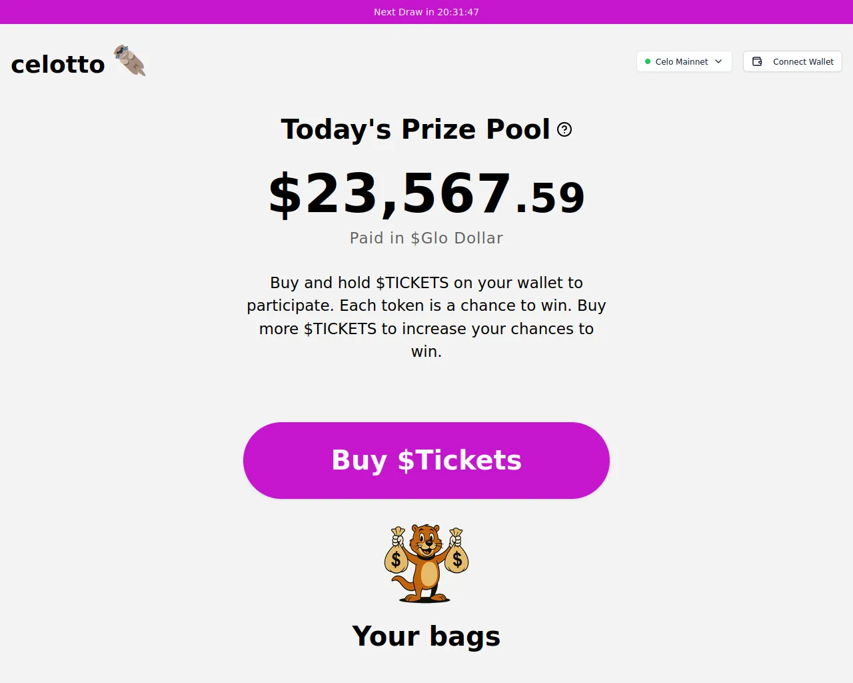The height and width of the screenshot is (683, 853).
Task: Click the celotto logo text
Action: pos(58,64)
